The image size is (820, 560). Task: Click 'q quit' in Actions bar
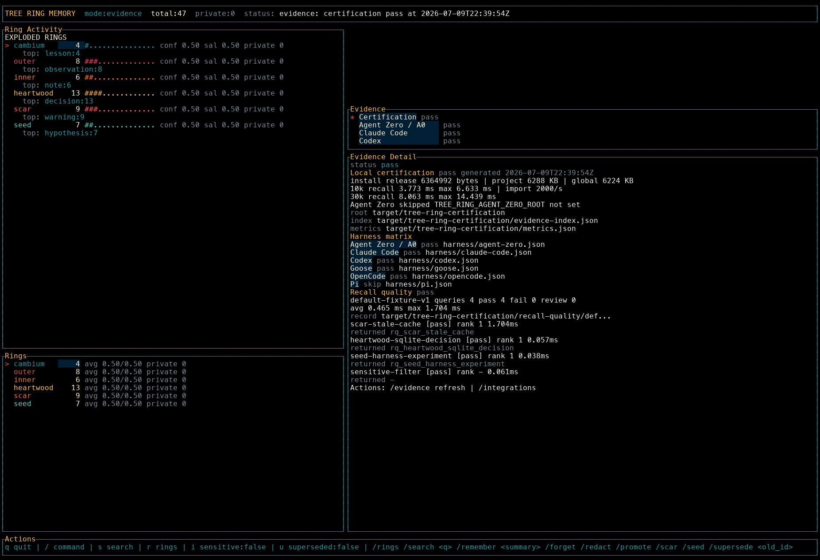[18, 547]
